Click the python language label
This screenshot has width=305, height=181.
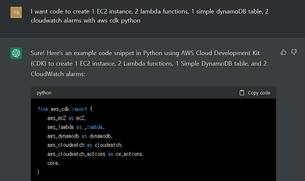[44, 93]
